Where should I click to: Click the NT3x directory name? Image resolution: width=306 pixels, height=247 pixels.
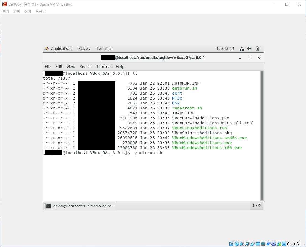click(177, 98)
